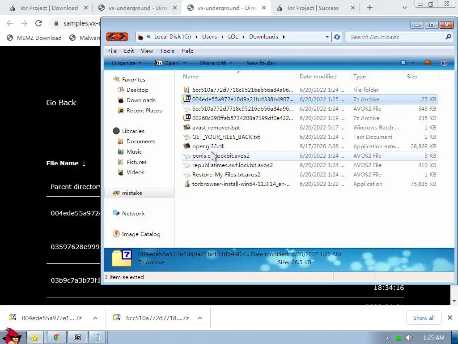The width and height of the screenshot is (458, 344).
Task: Click the refresh icon beside address bar
Action: 337,37
